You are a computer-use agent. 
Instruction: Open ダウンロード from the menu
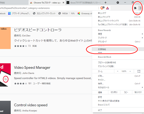pyautogui.click(x=118, y=42)
